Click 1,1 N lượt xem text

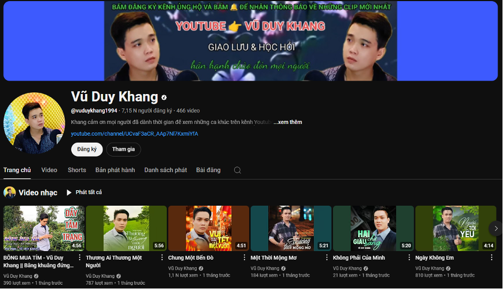point(183,275)
